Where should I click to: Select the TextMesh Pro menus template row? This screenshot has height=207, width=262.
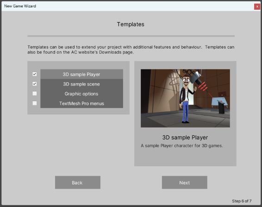(x=81, y=103)
